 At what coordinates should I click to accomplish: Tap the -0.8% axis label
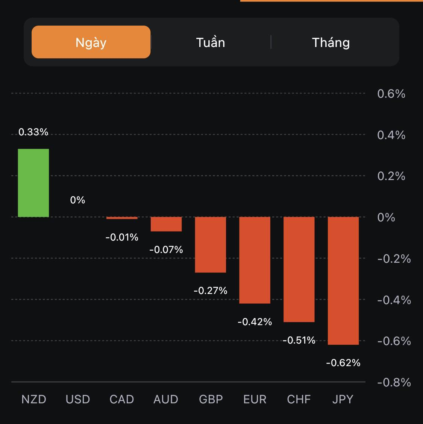click(x=394, y=382)
